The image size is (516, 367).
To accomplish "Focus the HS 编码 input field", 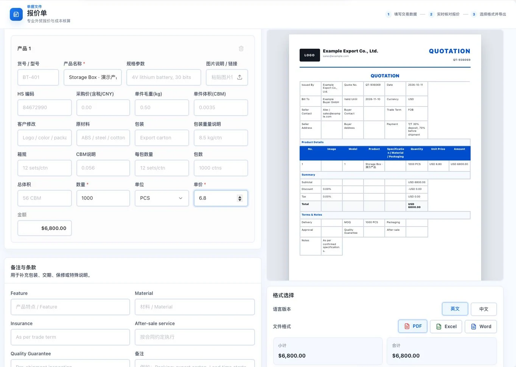I will 45,108.
